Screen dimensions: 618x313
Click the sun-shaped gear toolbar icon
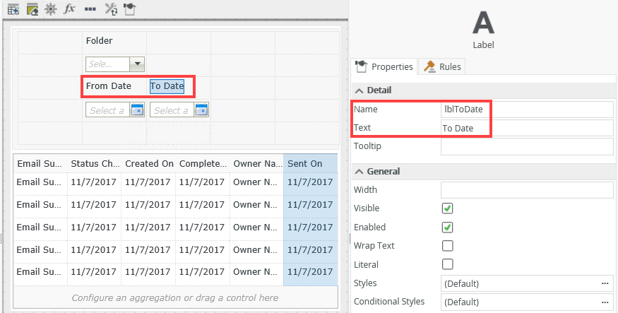(50, 9)
